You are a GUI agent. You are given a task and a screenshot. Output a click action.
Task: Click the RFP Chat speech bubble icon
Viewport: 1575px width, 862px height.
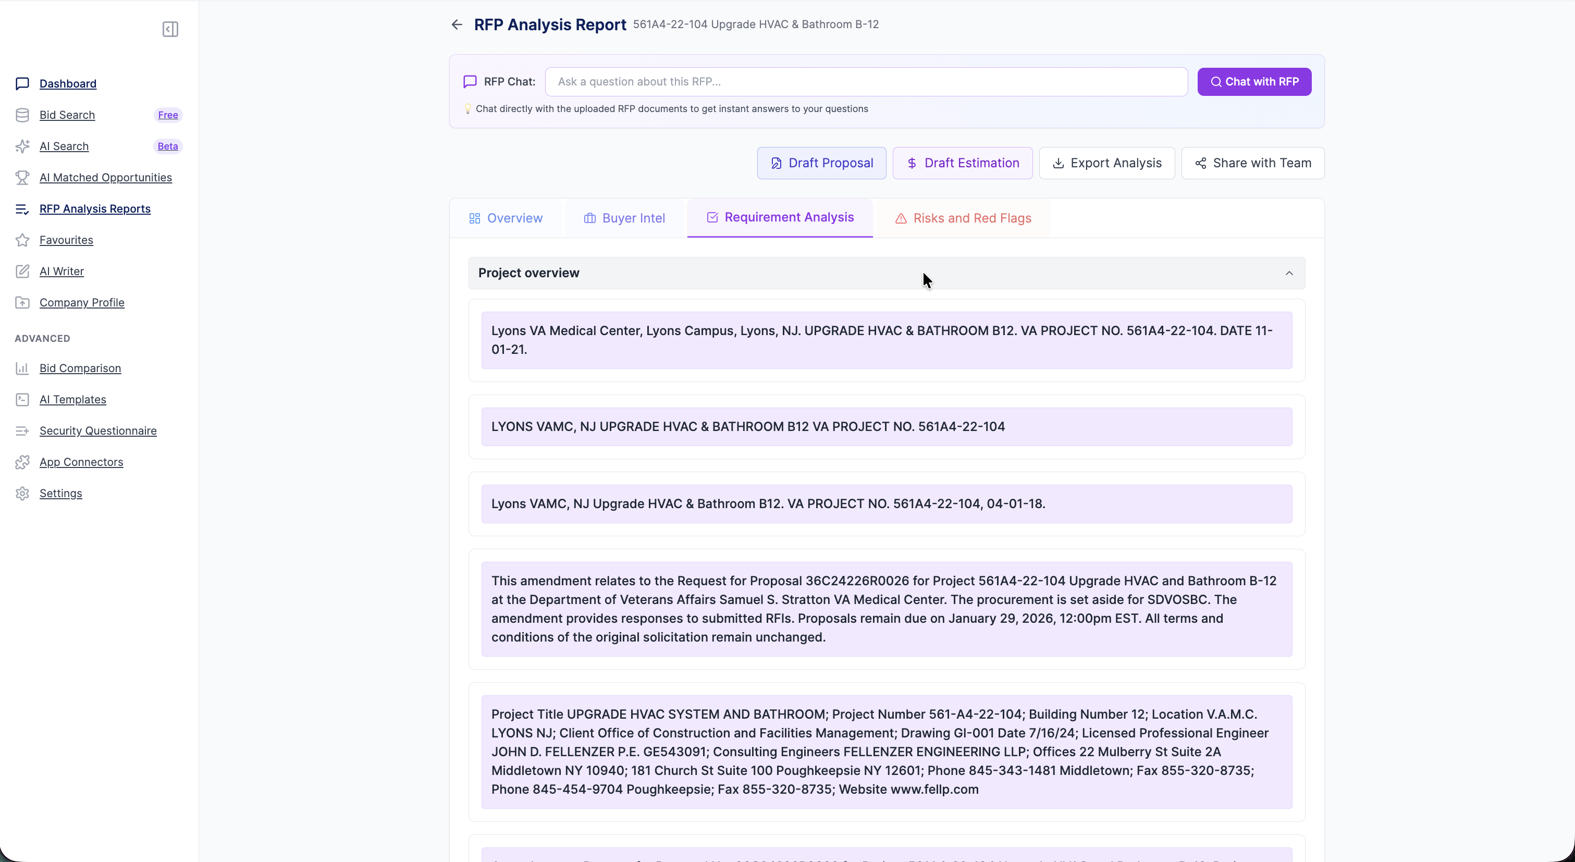470,81
